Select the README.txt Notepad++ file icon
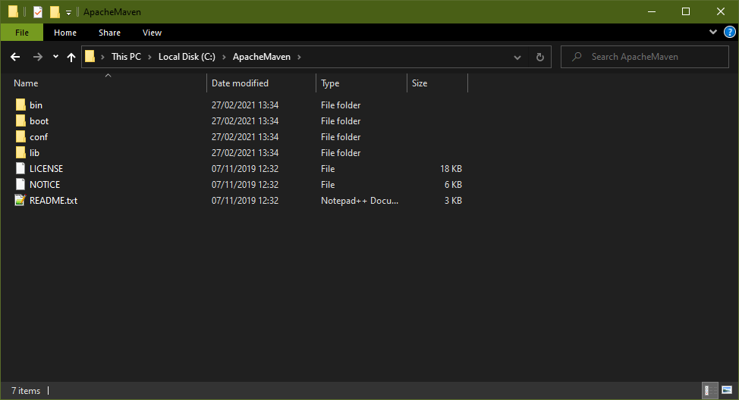 coord(20,201)
